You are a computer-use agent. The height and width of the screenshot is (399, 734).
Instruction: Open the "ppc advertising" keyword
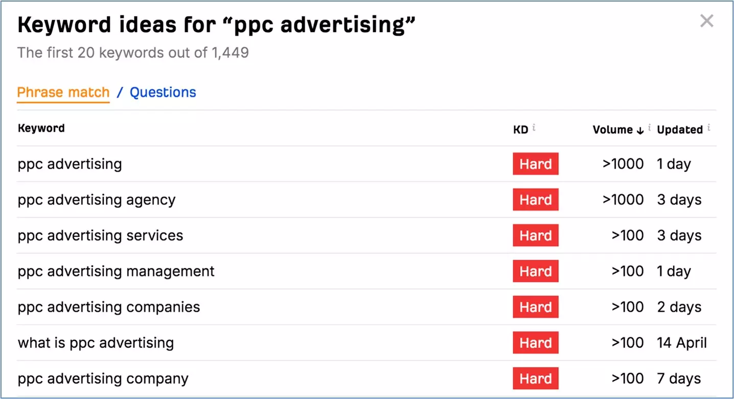pyautogui.click(x=70, y=164)
